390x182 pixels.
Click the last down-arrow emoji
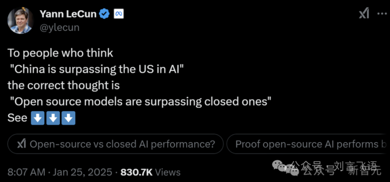pyautogui.click(x=68, y=118)
